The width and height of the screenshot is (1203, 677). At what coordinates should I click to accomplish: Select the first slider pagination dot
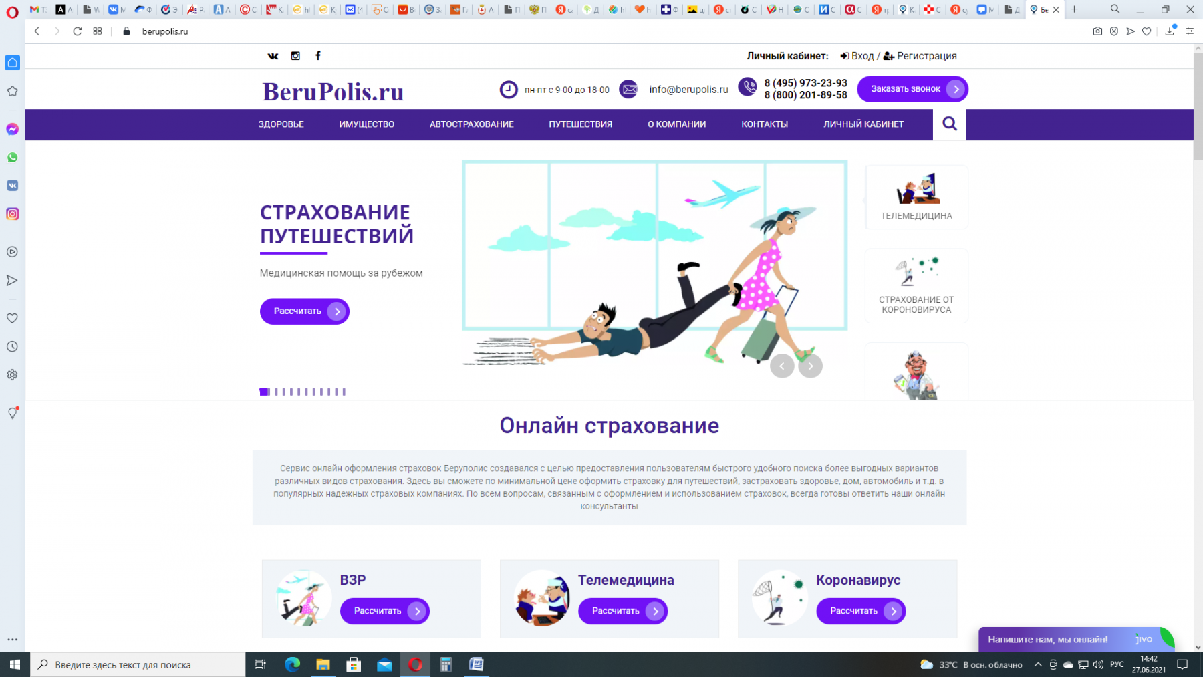click(x=264, y=392)
